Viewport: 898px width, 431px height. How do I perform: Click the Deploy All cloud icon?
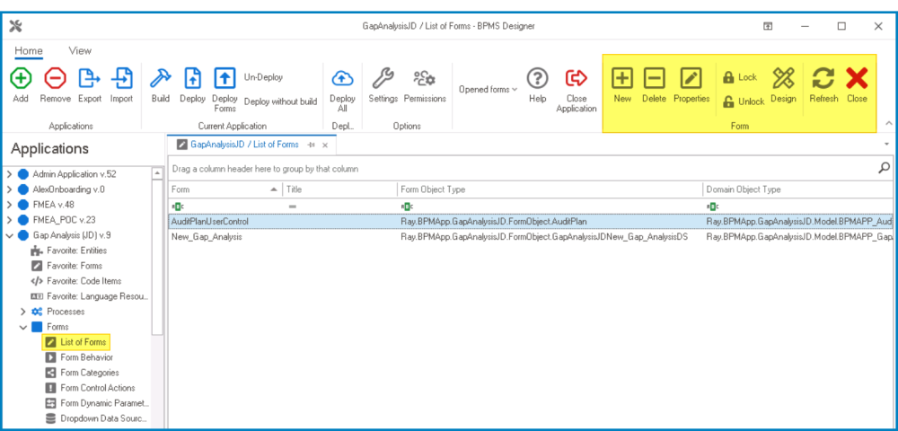point(342,77)
